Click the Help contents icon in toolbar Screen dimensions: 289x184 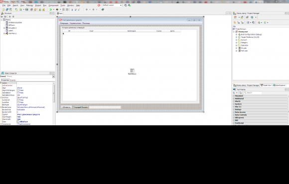[103, 9]
